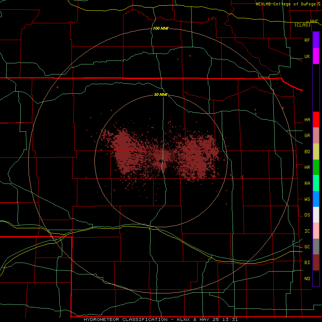Click the magenta UK legend color swatch
The height and width of the screenshot is (322, 322).
click(x=316, y=56)
